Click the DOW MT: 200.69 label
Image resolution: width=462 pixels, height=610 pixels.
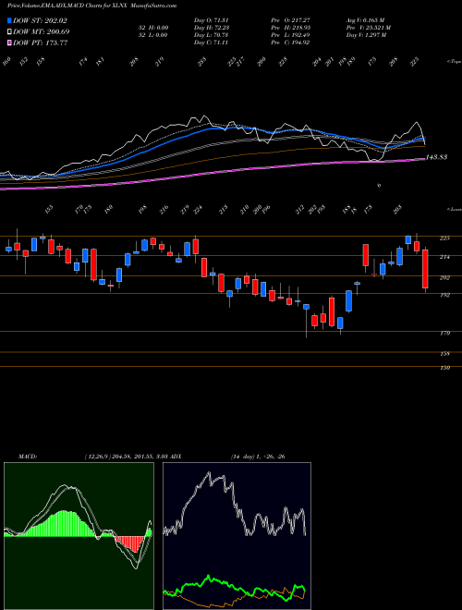(41, 31)
